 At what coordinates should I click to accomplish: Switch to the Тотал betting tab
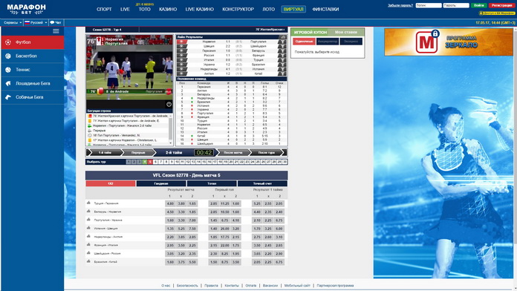click(x=212, y=183)
